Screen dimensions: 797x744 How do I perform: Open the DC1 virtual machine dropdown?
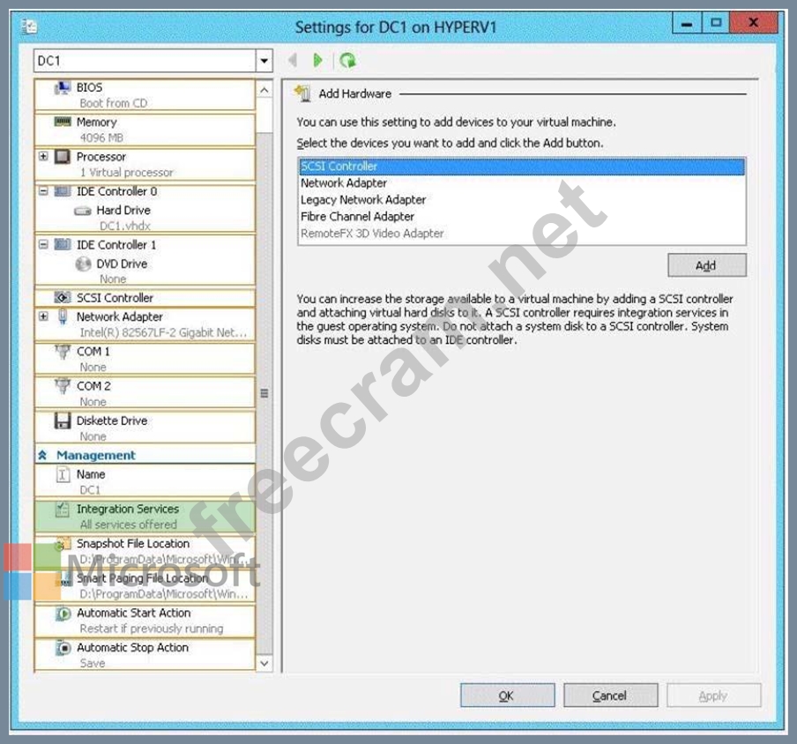[264, 61]
